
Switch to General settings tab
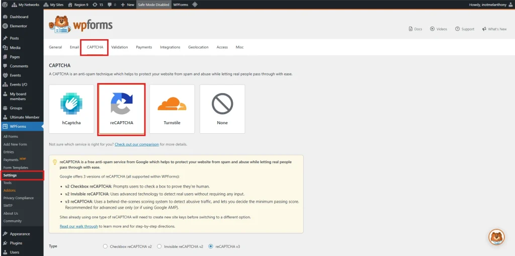[55, 47]
